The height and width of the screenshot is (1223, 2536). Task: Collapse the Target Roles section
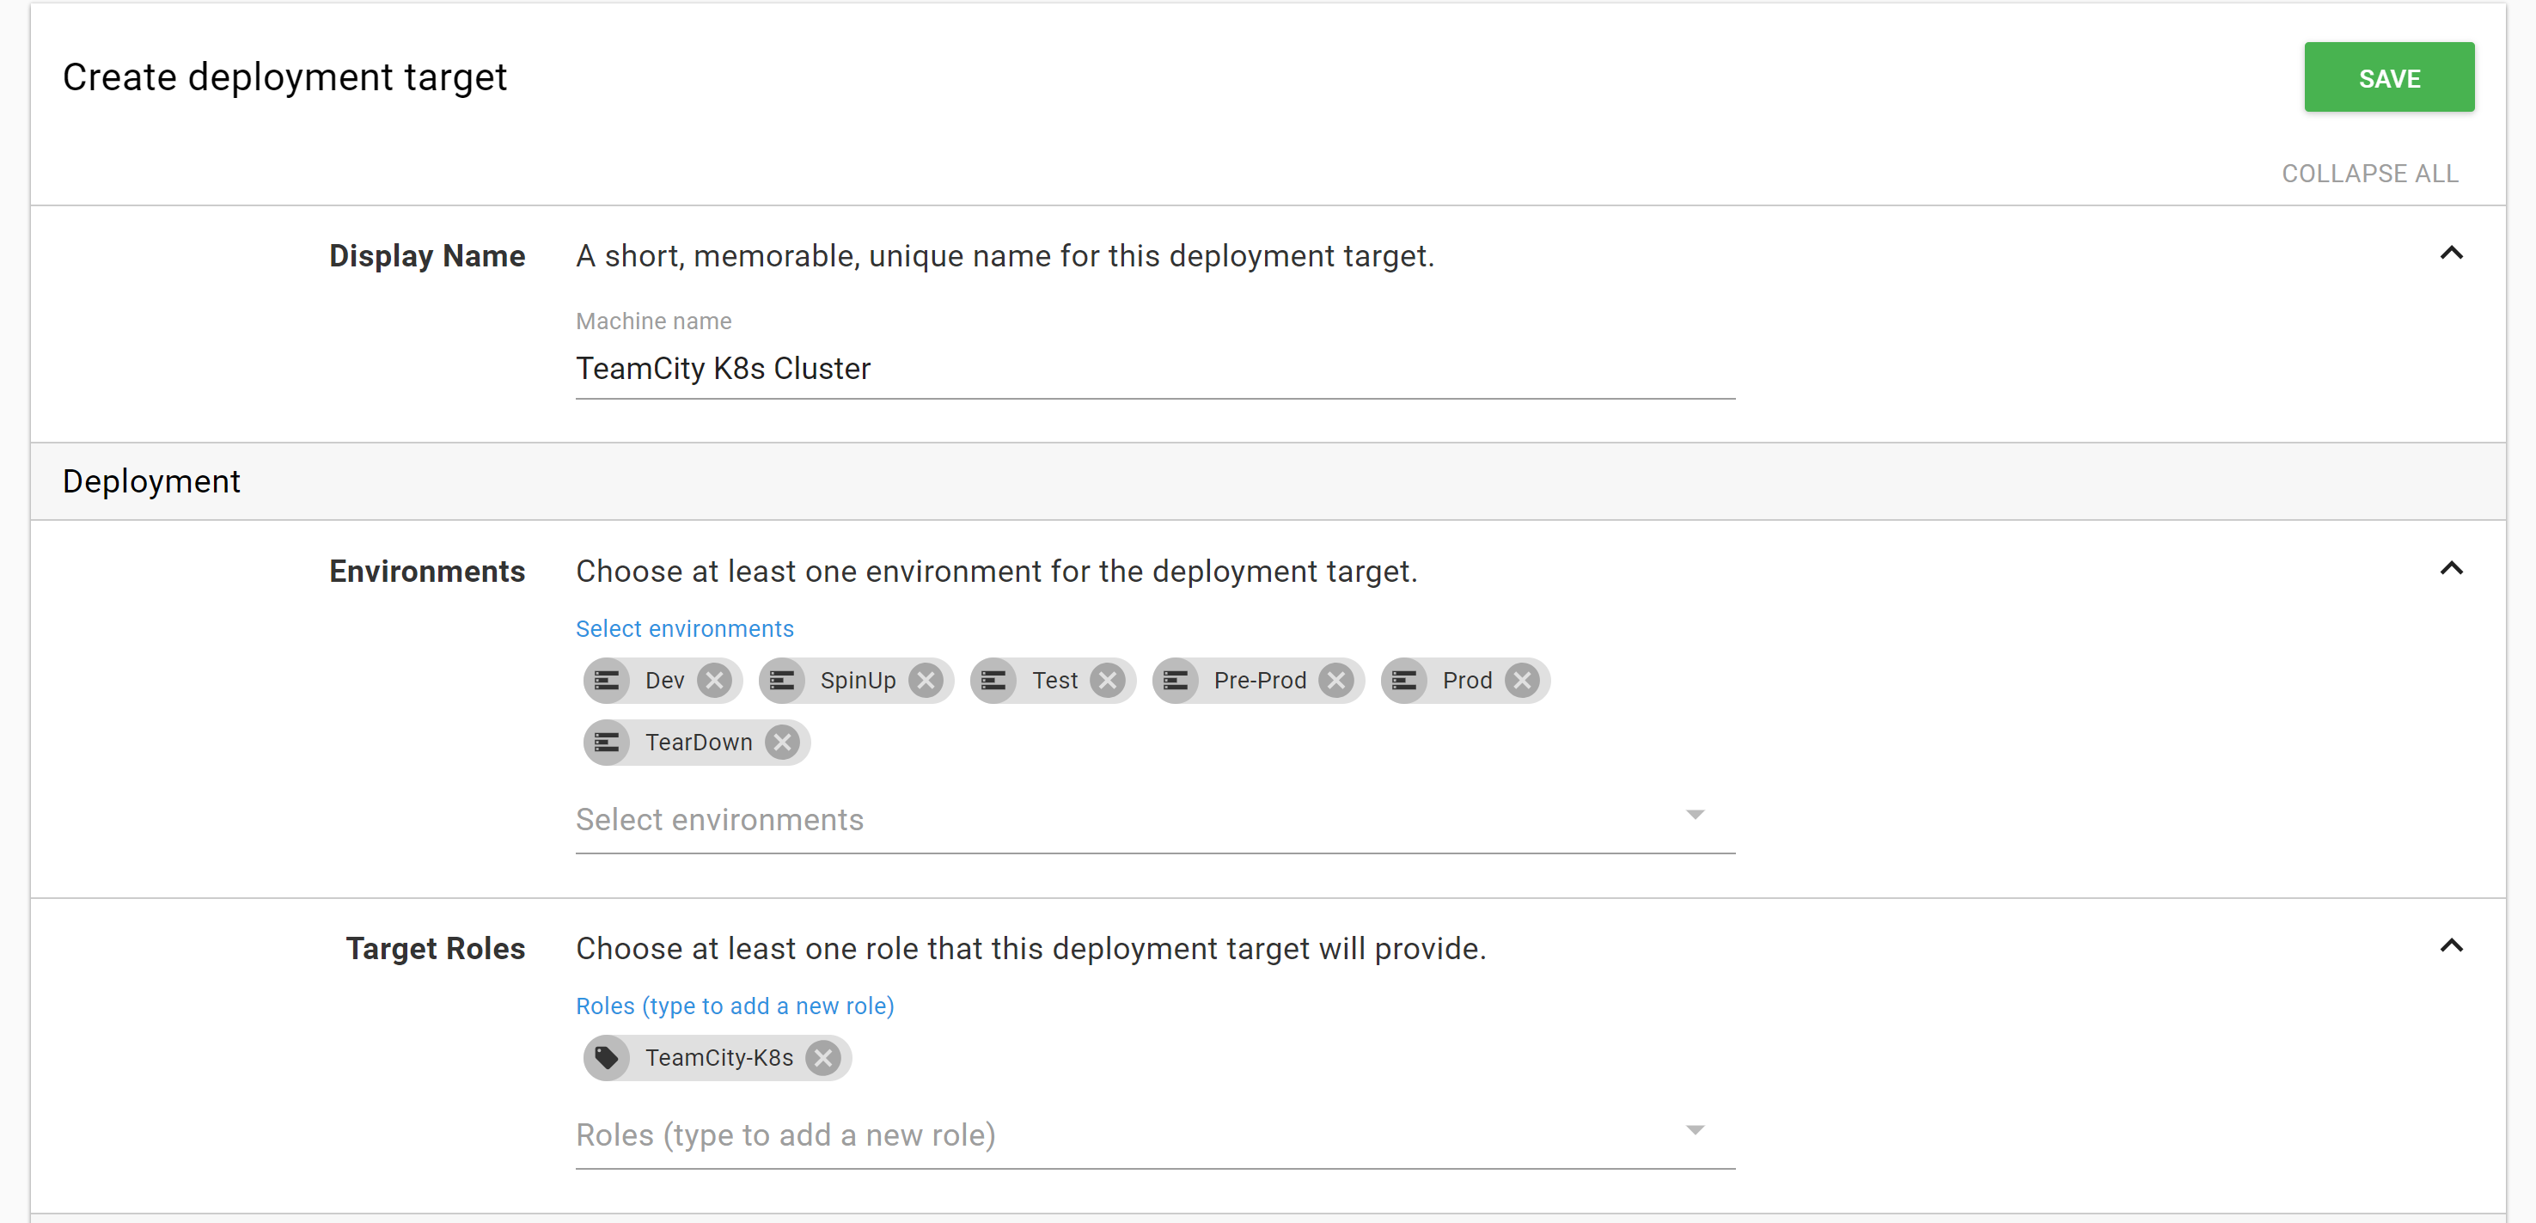click(2450, 946)
